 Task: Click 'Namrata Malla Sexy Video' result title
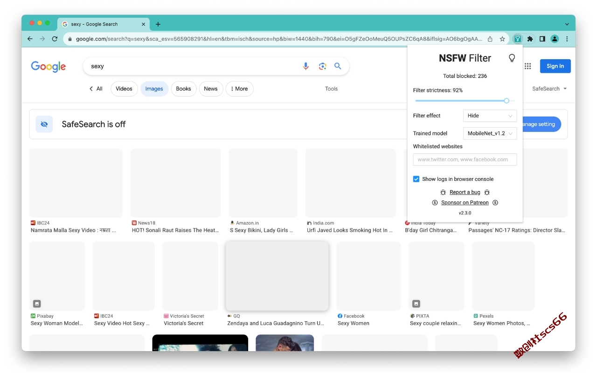[73, 230]
